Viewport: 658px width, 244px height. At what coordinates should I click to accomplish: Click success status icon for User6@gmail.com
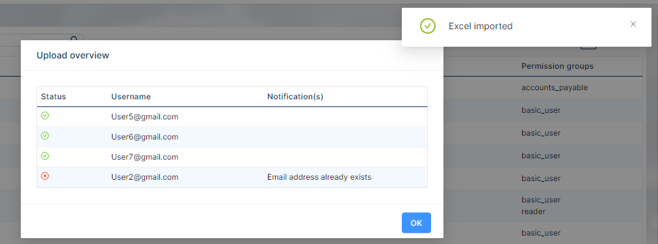45,136
